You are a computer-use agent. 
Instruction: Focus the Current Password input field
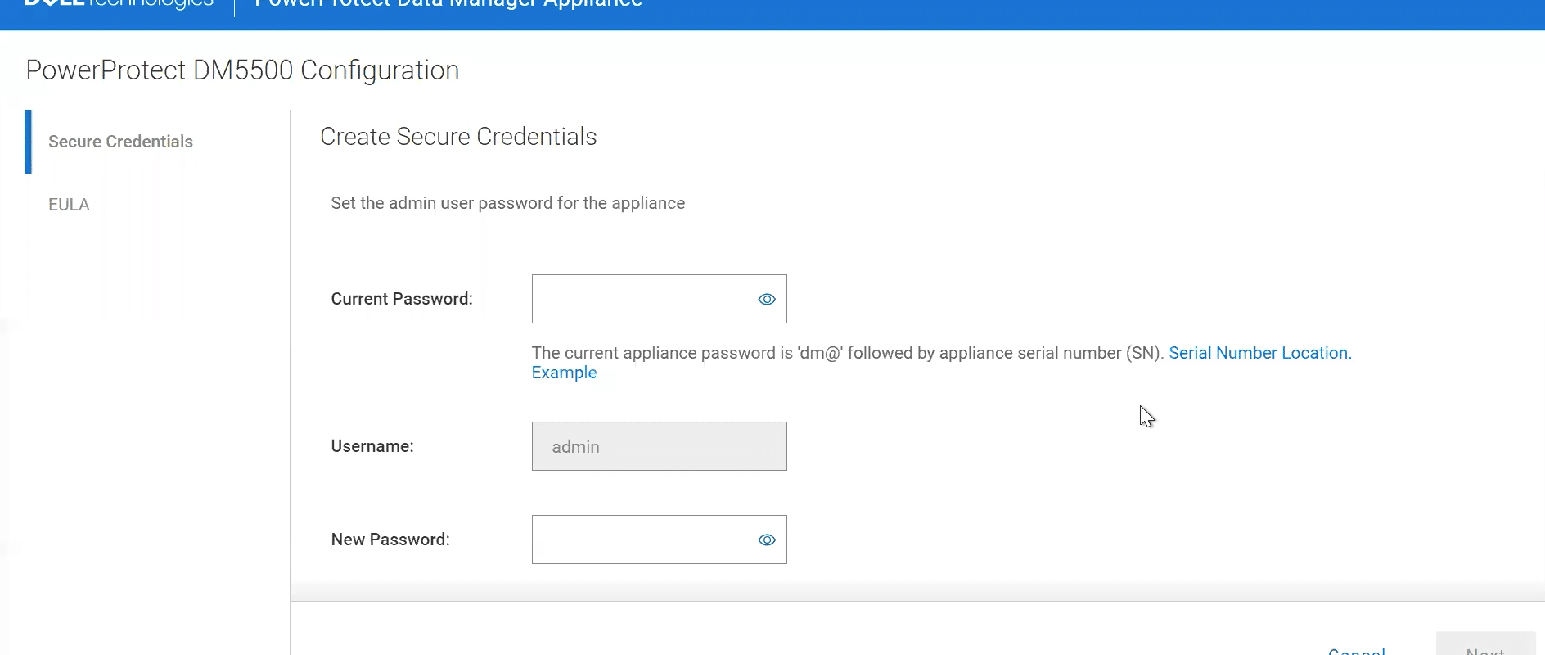click(x=659, y=299)
